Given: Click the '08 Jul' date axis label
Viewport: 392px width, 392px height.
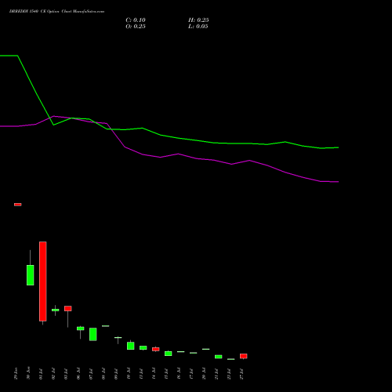Looking at the screenshot, I should tap(103, 374).
